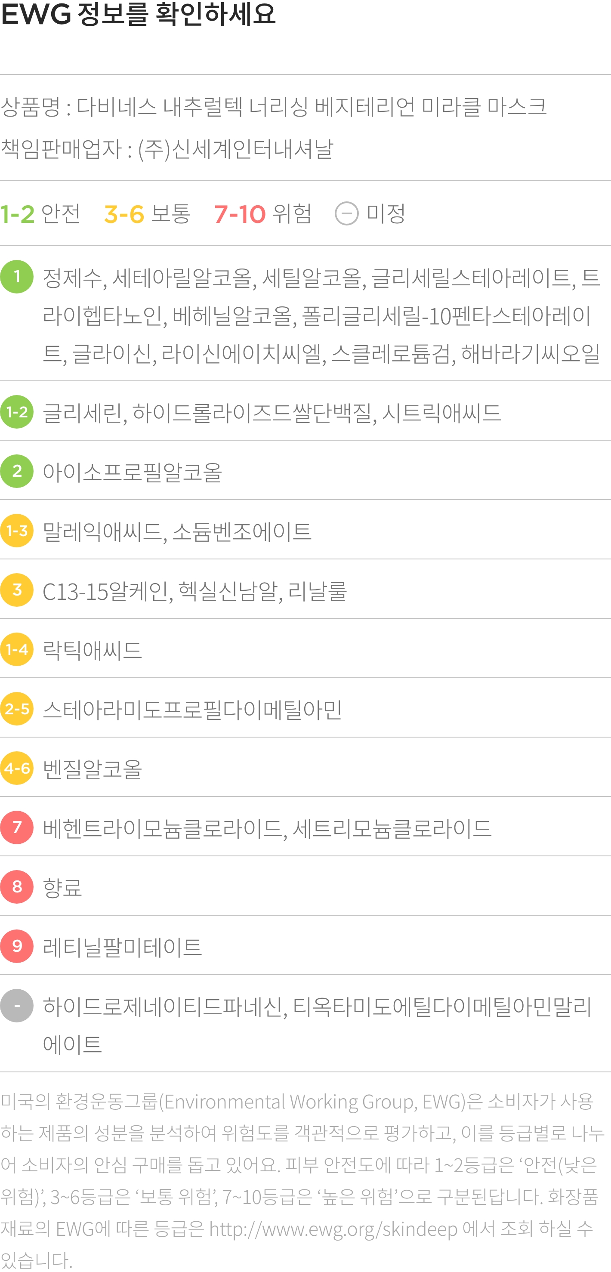Image resolution: width=611 pixels, height=1272 pixels.
Task: Click the red 7-10 위험 legend label
Action: point(262,214)
